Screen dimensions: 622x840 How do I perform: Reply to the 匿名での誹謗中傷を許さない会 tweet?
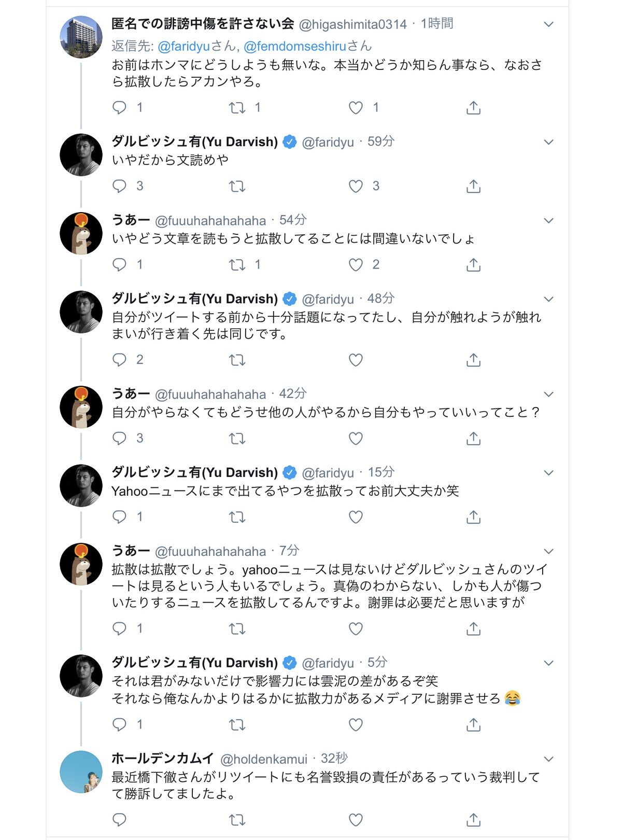120,107
